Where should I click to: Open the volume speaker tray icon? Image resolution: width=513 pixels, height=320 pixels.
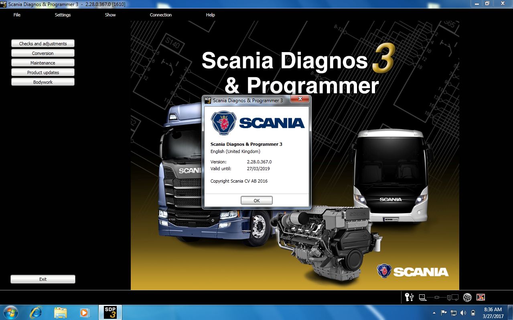click(x=463, y=313)
